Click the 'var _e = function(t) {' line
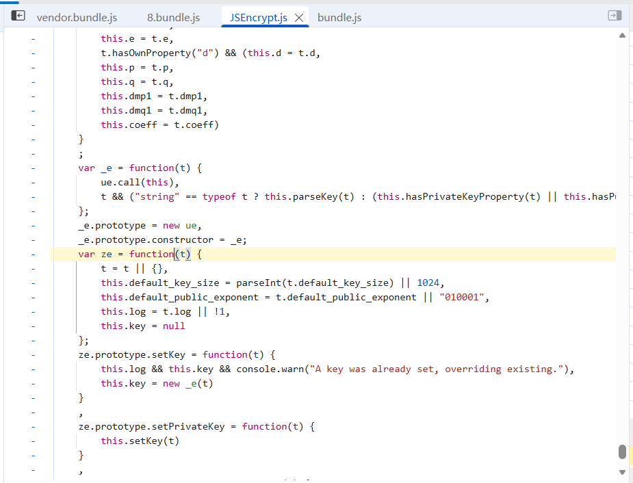Screen dimensions: 633x483 (140, 168)
